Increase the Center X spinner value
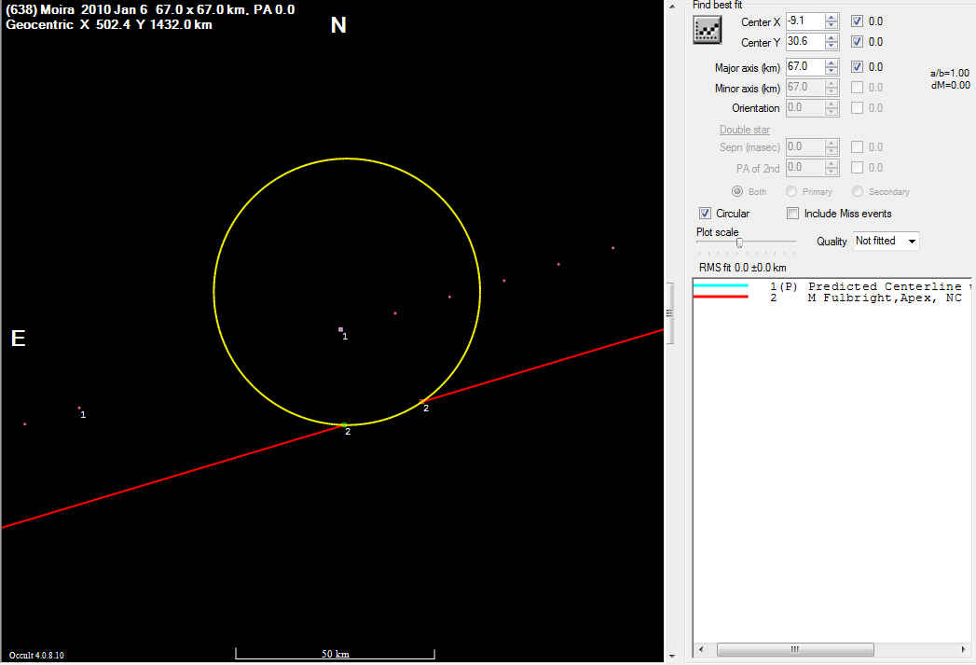Image resolution: width=976 pixels, height=665 pixels. click(x=832, y=17)
